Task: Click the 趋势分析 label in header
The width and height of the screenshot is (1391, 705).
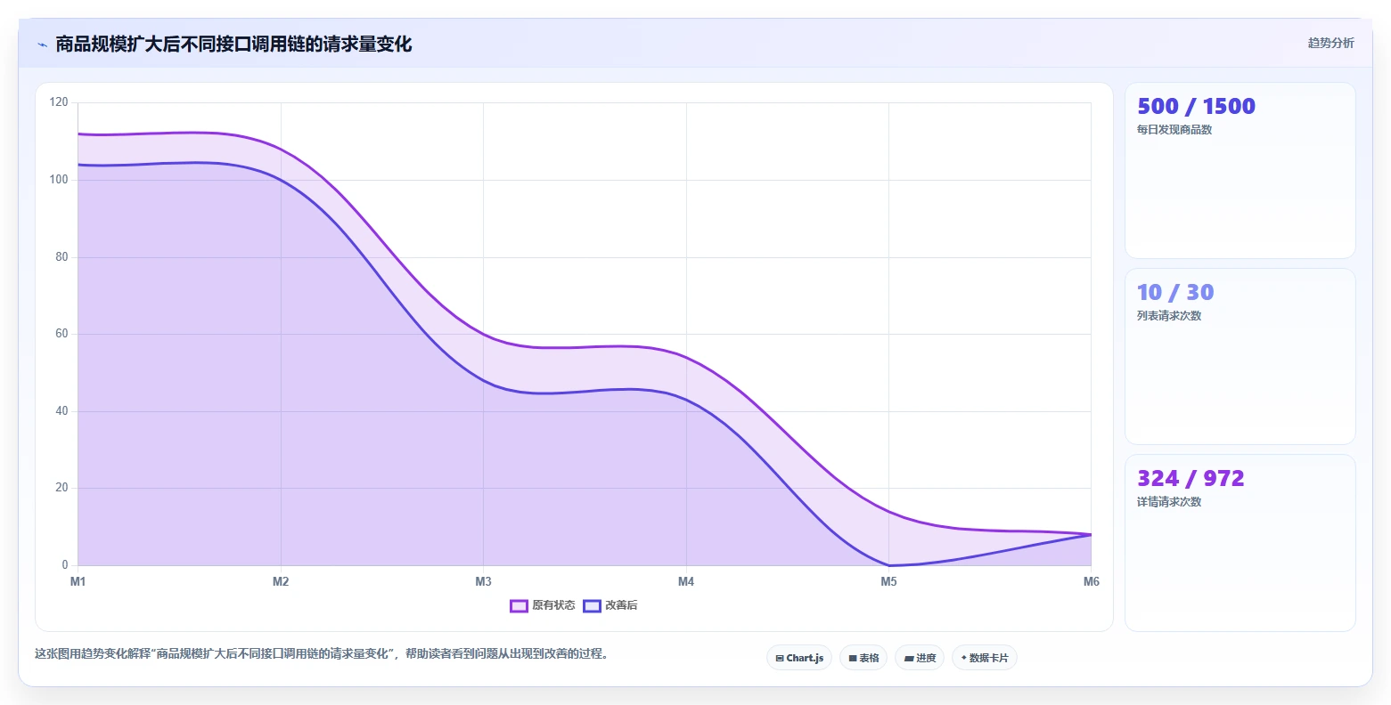Action: tap(1331, 43)
